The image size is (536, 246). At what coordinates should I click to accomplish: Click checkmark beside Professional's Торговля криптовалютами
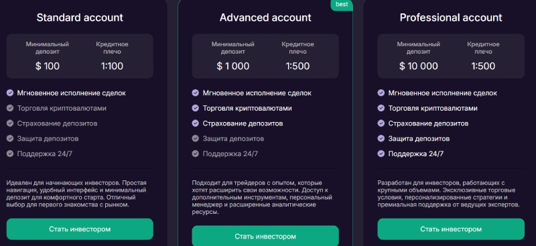(381, 108)
